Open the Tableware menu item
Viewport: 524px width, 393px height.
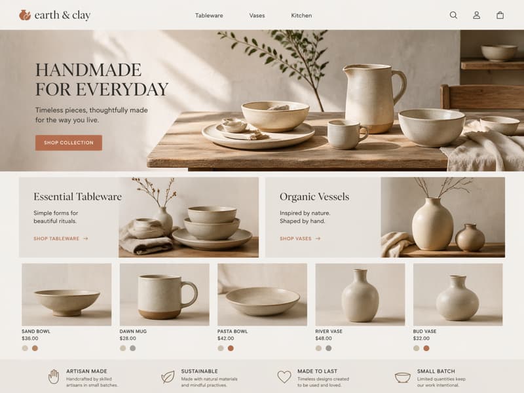pos(209,15)
